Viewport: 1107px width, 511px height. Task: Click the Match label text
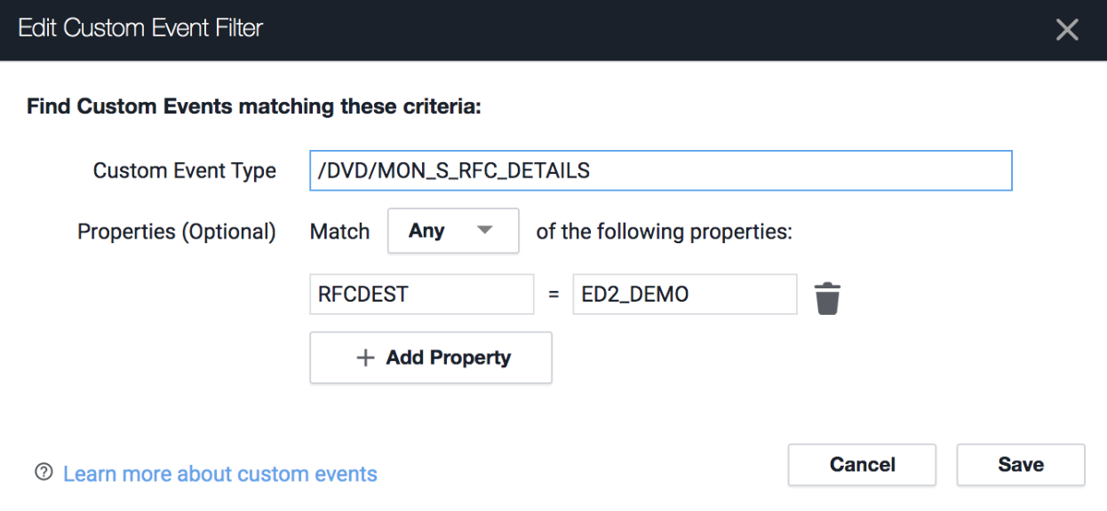(339, 232)
